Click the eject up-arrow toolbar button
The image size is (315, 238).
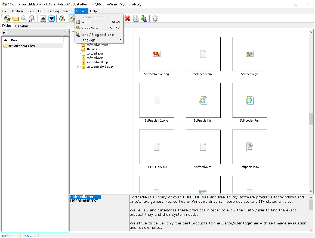pyautogui.click(x=43, y=19)
